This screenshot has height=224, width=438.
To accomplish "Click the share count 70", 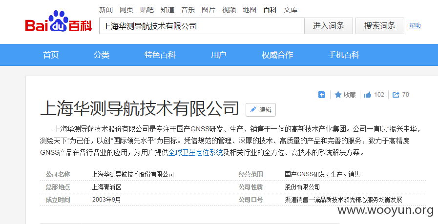I will pyautogui.click(x=406, y=95).
